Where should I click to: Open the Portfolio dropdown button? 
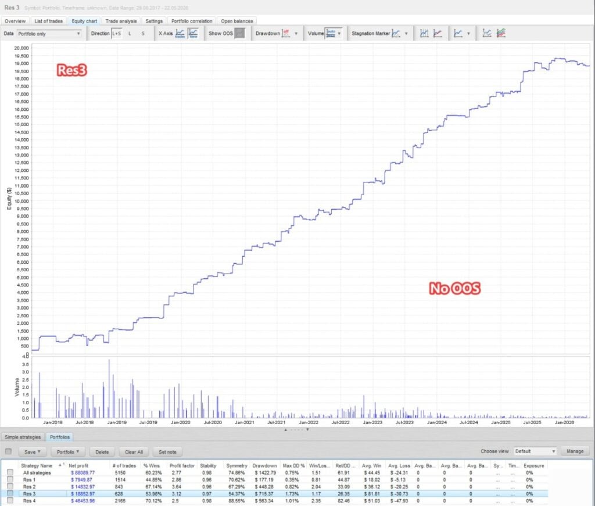pos(68,452)
